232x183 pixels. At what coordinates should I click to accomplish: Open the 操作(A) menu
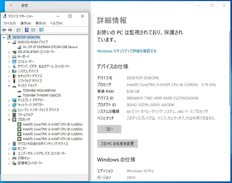click(26, 23)
